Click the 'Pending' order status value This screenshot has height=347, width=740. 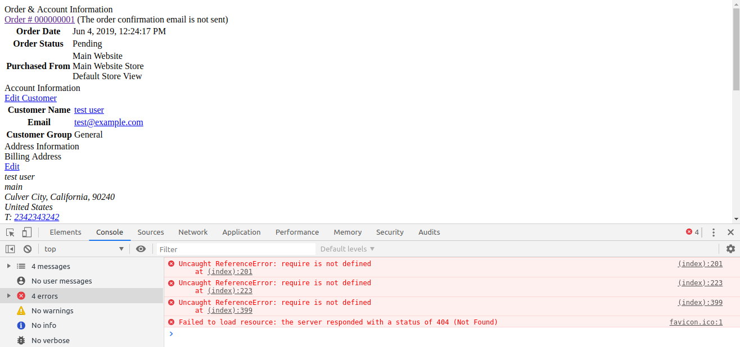click(87, 44)
